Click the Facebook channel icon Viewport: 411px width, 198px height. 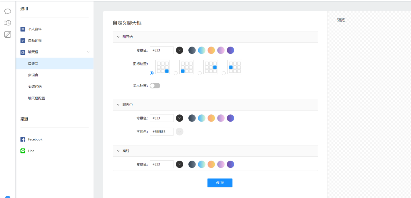click(23, 139)
